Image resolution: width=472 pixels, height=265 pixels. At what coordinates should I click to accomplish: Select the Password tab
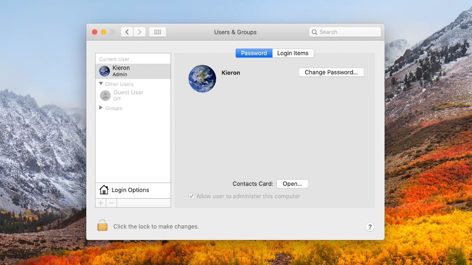pyautogui.click(x=254, y=53)
